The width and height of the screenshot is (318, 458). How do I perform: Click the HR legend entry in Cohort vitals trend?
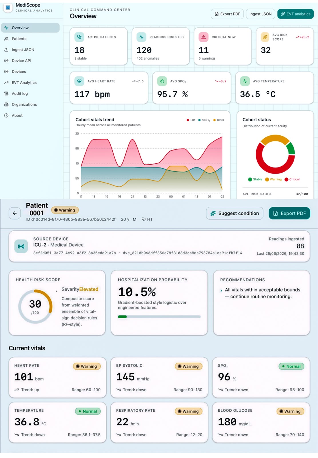tap(191, 120)
